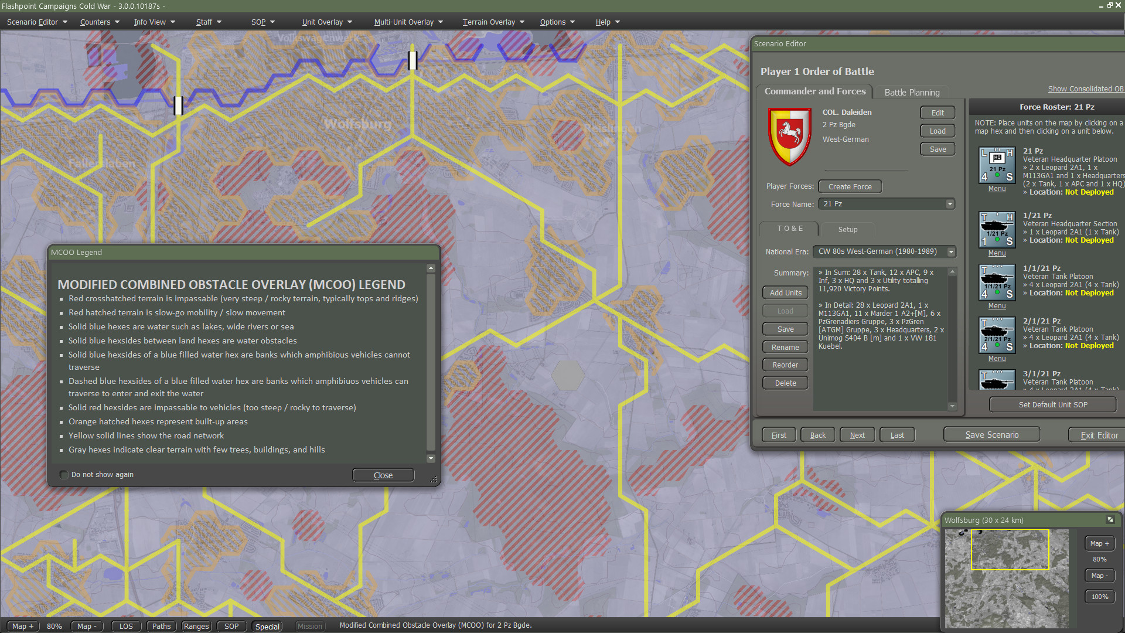Open the Setup tab

[847, 229]
